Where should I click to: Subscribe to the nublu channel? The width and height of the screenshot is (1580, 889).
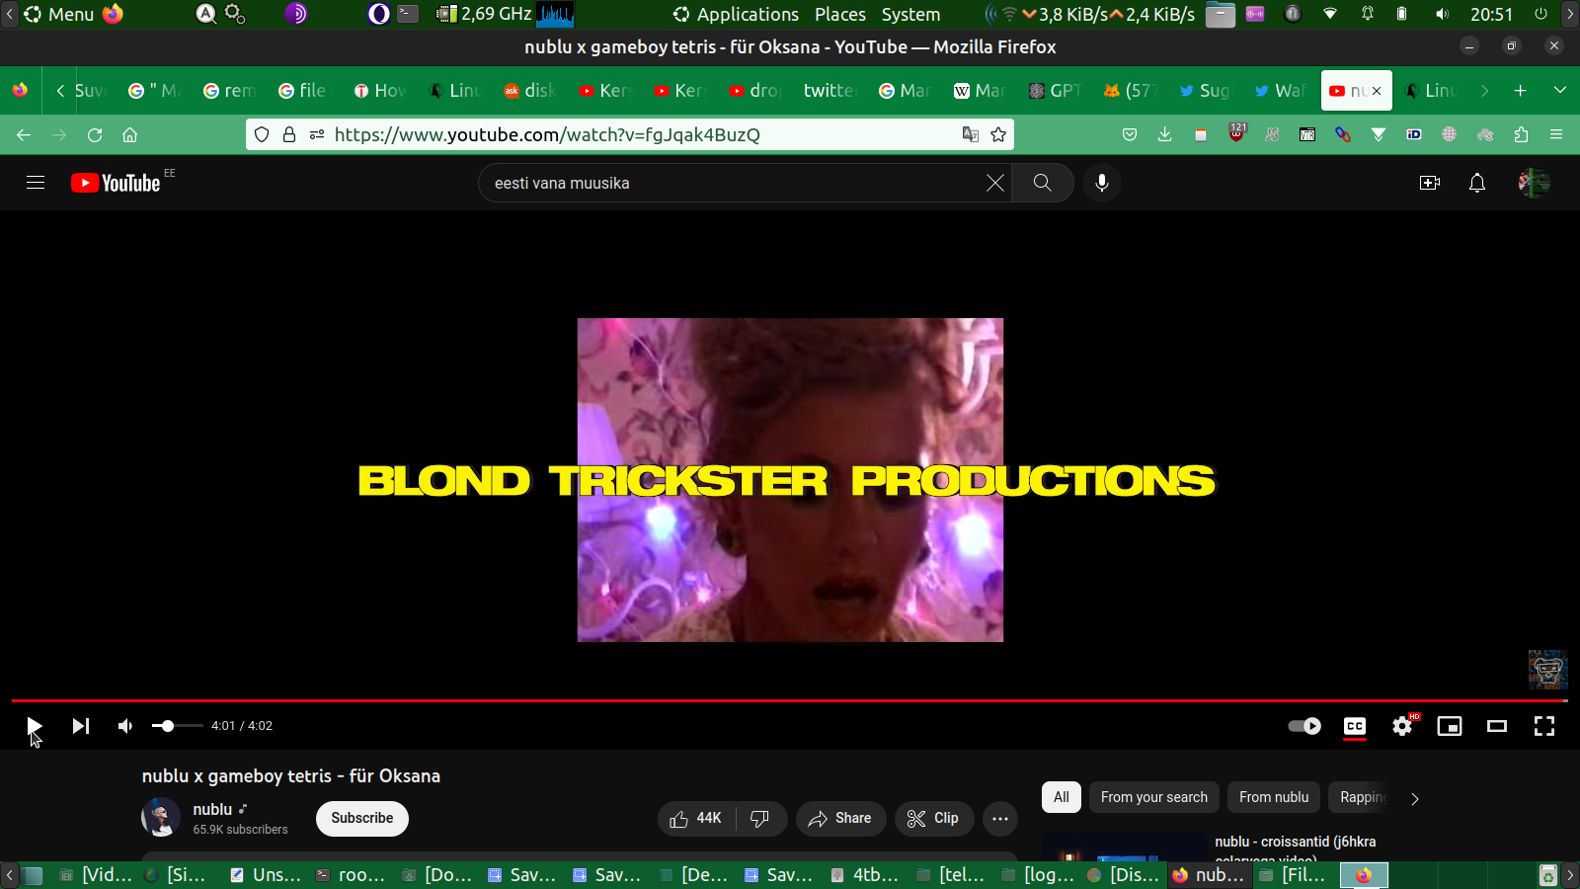tap(362, 818)
